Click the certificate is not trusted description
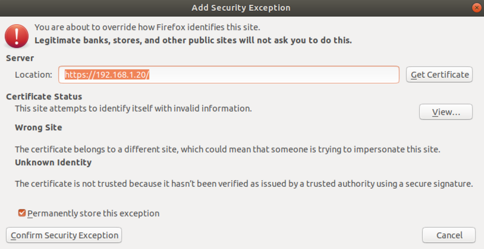The height and width of the screenshot is (249, 484). (x=244, y=184)
